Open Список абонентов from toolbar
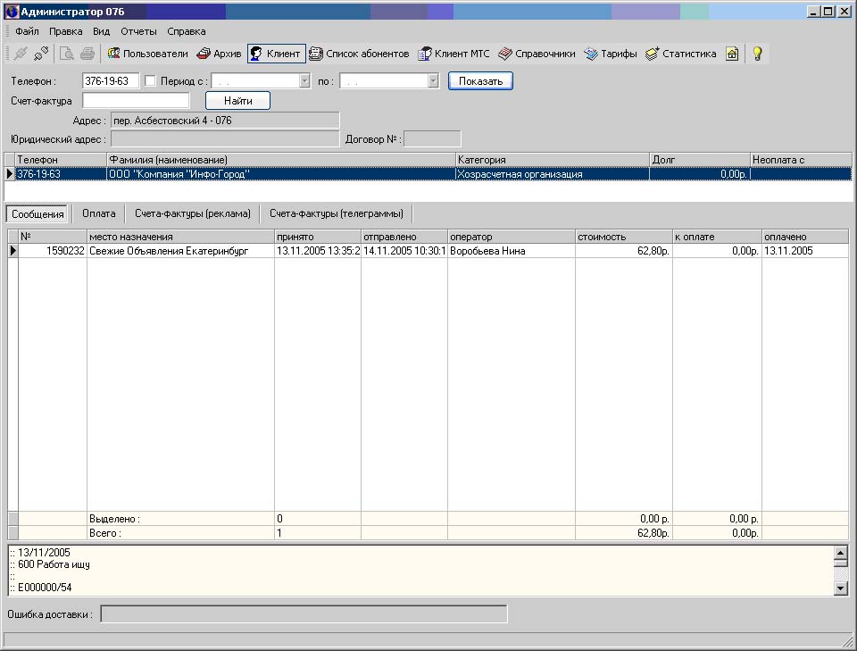The width and height of the screenshot is (857, 651). (x=359, y=54)
